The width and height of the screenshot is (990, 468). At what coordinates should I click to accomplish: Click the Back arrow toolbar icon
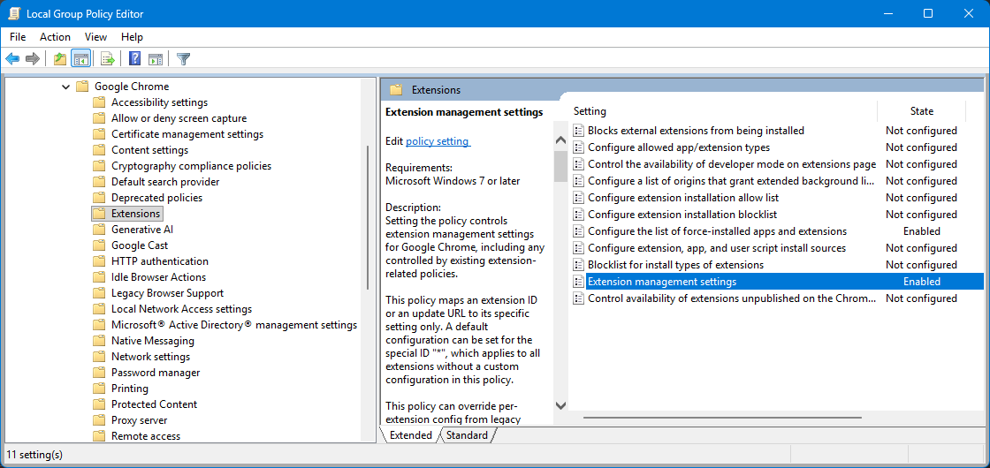pyautogui.click(x=12, y=59)
